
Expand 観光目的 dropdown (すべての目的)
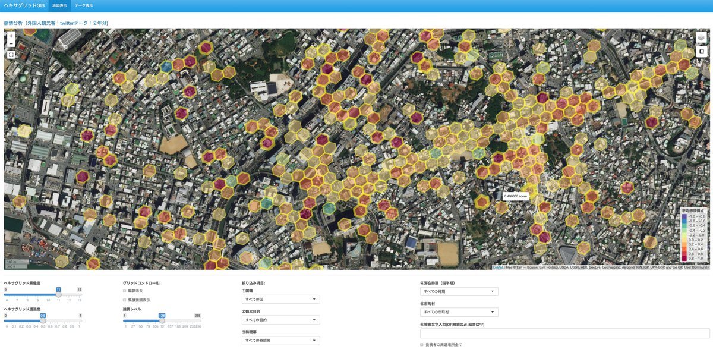(280, 320)
